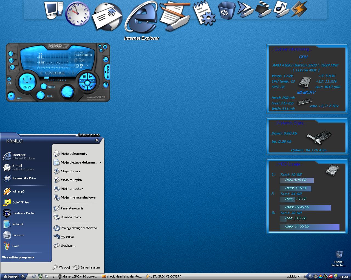Toggle the third left-side button in Winamp
This screenshot has height=280, width=351.
click(12, 67)
